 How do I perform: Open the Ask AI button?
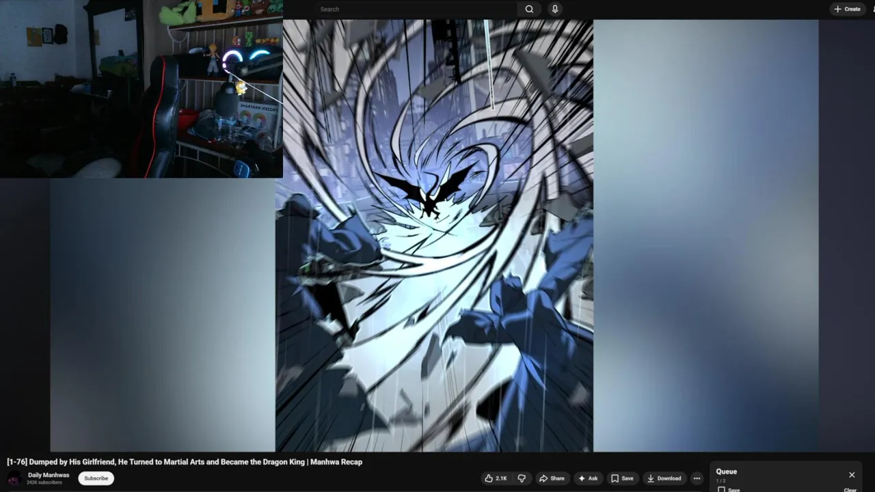[588, 478]
